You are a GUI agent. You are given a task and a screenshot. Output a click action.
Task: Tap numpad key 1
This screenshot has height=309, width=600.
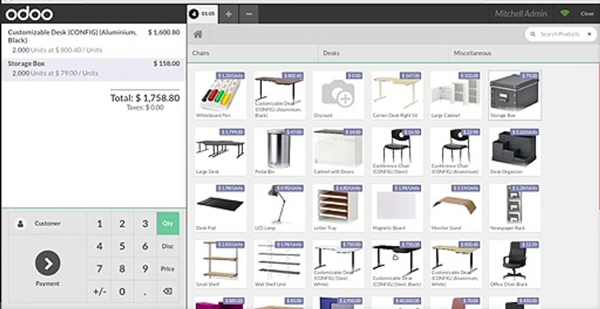point(99,224)
